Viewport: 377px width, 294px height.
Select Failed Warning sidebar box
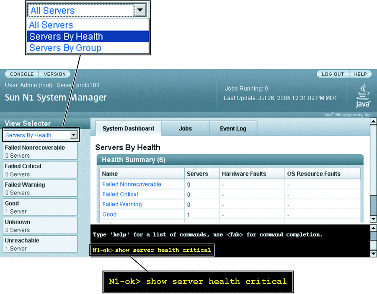[40, 188]
